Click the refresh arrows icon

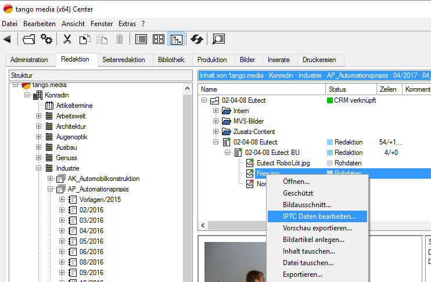[x=197, y=39]
